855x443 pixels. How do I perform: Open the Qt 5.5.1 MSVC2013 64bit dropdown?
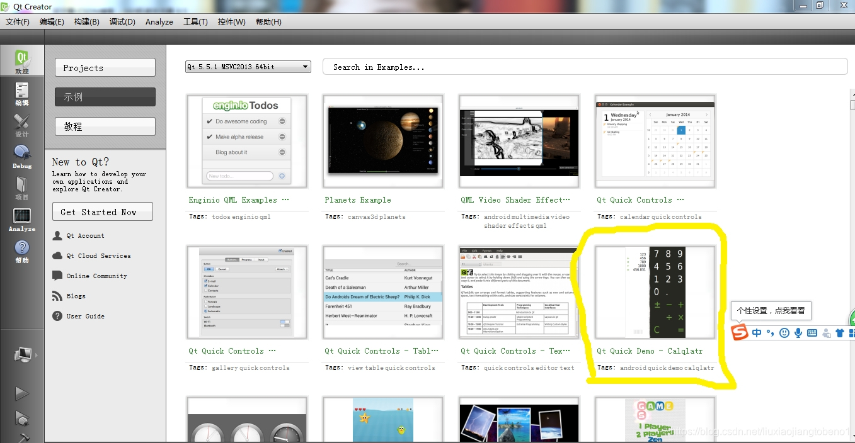(248, 67)
